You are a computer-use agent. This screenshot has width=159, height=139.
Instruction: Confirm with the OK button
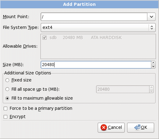pyautogui.click(x=141, y=128)
